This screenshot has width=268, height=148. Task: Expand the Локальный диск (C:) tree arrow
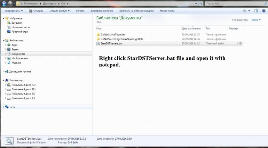[x=6, y=85]
